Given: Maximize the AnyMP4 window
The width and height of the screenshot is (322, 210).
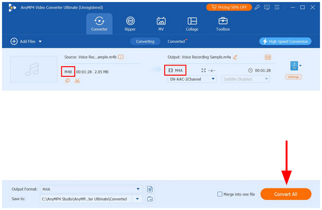Looking at the screenshot, I should [303, 8].
